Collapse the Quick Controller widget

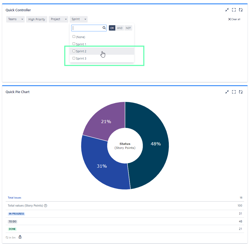(x=227, y=10)
